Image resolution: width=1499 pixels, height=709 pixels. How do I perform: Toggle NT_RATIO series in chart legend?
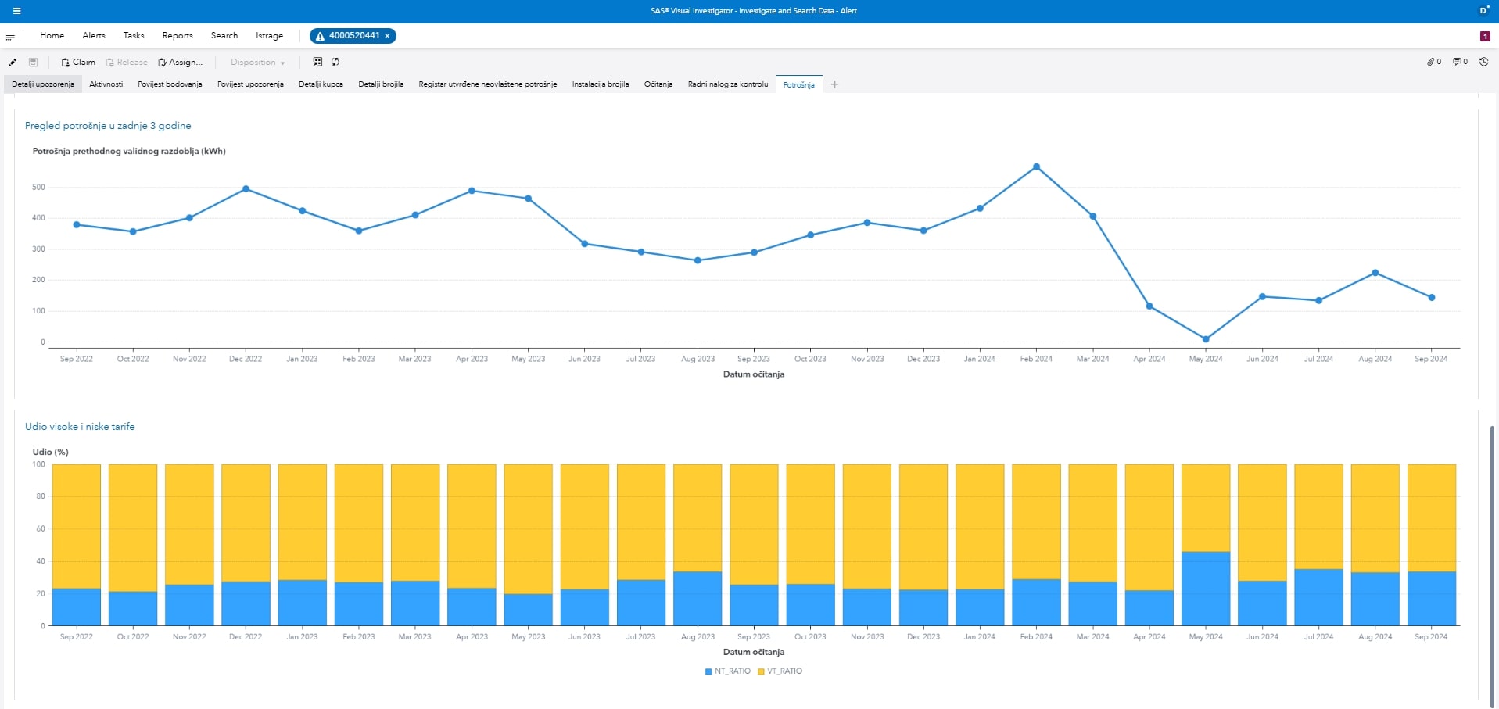[x=727, y=671]
